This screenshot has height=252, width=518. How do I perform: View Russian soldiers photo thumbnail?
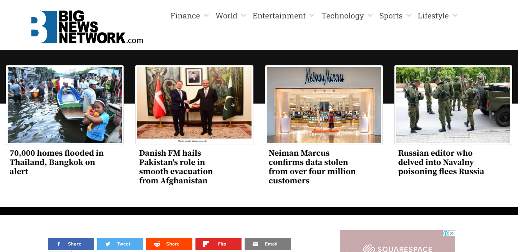click(x=453, y=105)
